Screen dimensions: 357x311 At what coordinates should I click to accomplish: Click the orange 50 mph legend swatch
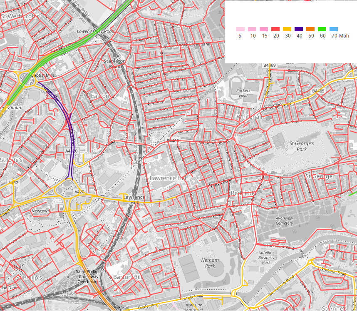pos(310,29)
